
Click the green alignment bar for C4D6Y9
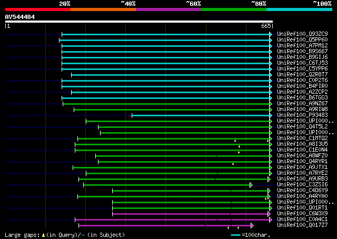coord(190,191)
